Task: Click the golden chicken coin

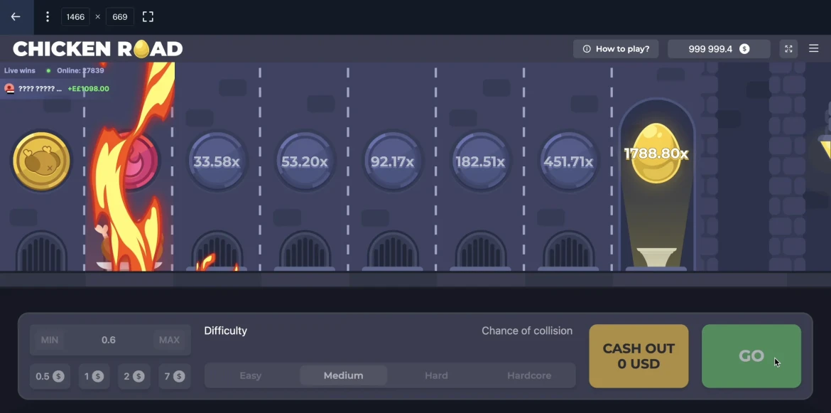Action: [x=41, y=161]
